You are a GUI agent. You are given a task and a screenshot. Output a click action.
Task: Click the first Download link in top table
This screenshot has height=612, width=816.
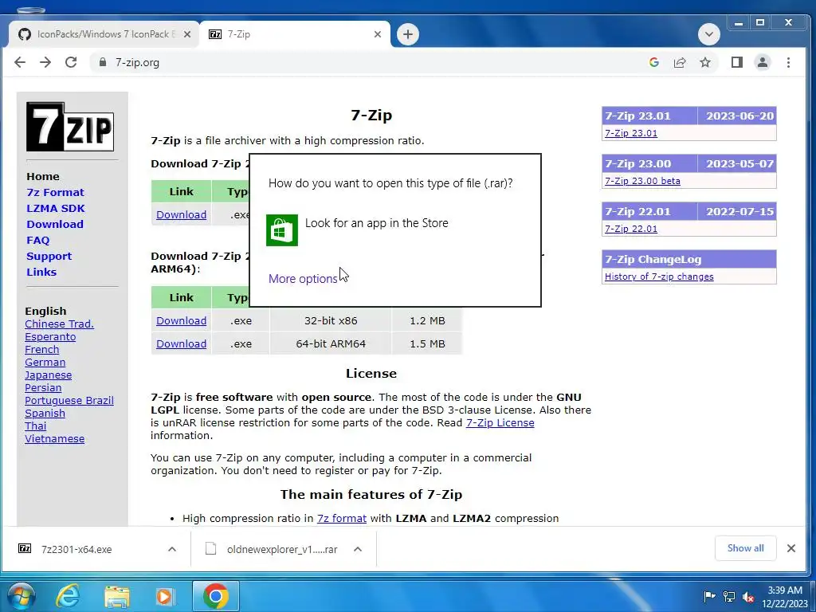pyautogui.click(x=181, y=214)
